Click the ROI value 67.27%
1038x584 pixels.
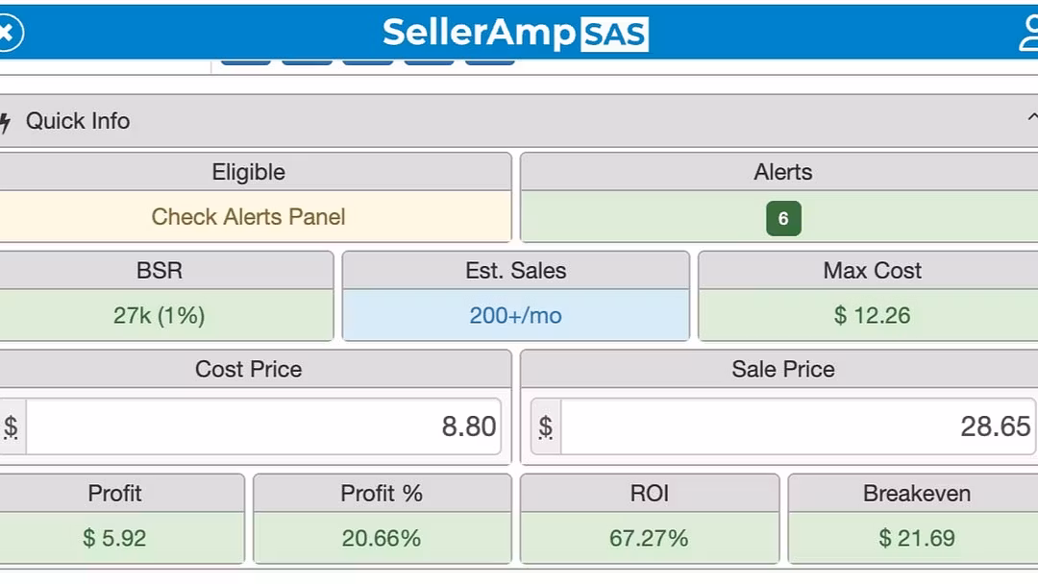click(x=649, y=538)
